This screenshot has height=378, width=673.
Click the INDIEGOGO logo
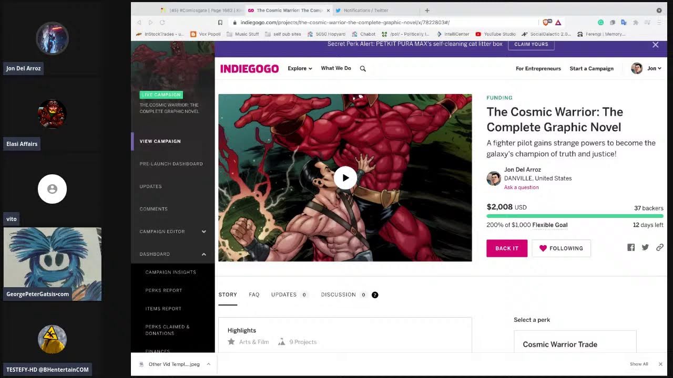click(249, 69)
